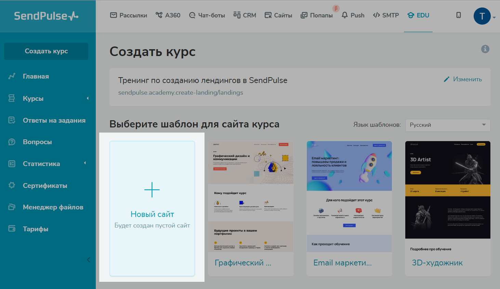Image resolution: width=500 pixels, height=289 pixels.
Task: Go to Сертификаты in the sidebar
Action: (45, 185)
